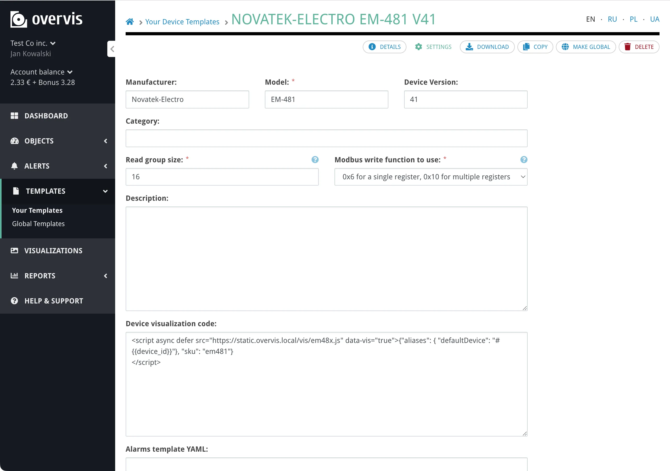Click the Jan Kowalski user name
Screen dimensions: 670x471
click(x=31, y=54)
